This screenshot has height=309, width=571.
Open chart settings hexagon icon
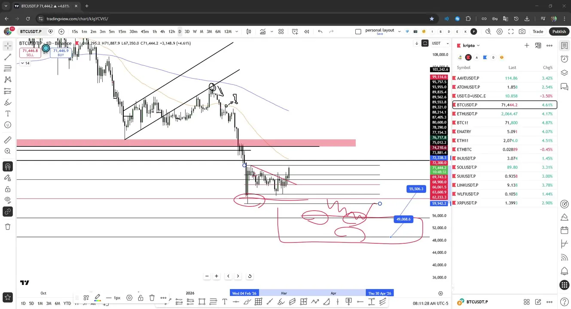pos(500,31)
